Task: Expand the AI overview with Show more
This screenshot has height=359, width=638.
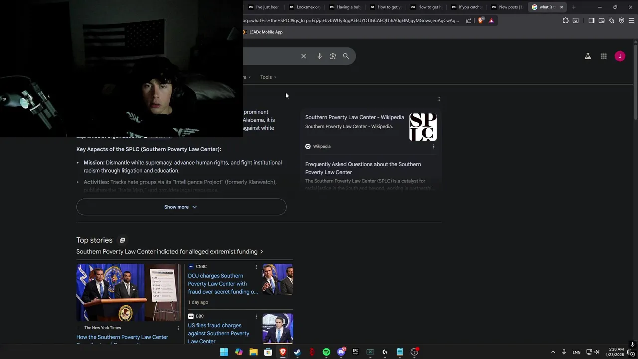Action: click(181, 207)
